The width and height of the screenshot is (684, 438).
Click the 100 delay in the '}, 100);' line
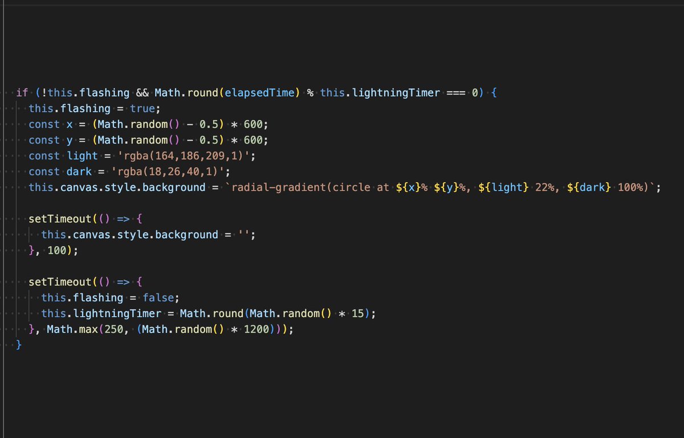(57, 250)
